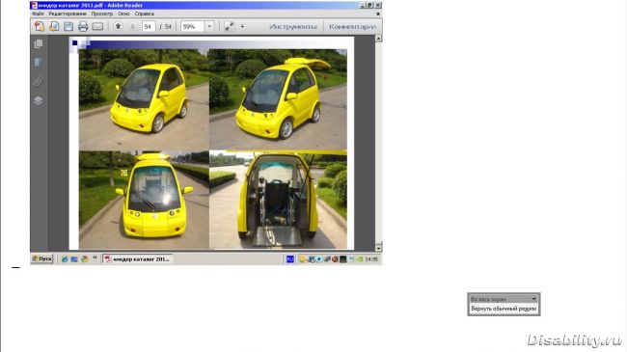Click the Print icon in toolbar

tap(83, 26)
